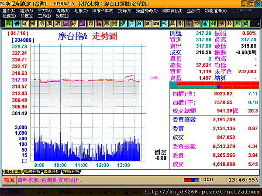Select the 加 toolbar icon
The width and height of the screenshot is (262, 196).
[25, 24]
